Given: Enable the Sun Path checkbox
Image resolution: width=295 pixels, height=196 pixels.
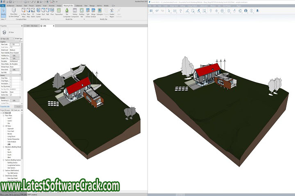Looking at the screenshot, I should click(11, 72).
